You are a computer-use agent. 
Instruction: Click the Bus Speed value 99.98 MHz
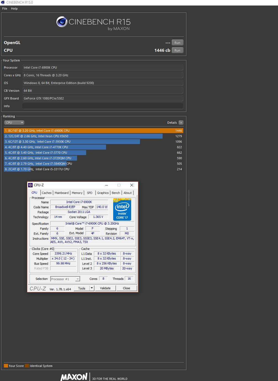pyautogui.click(x=63, y=263)
